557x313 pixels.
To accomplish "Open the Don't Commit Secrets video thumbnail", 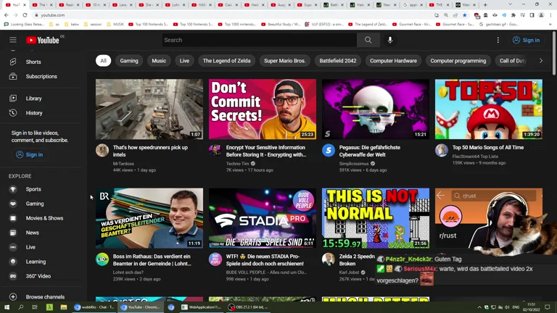I will pos(262,109).
